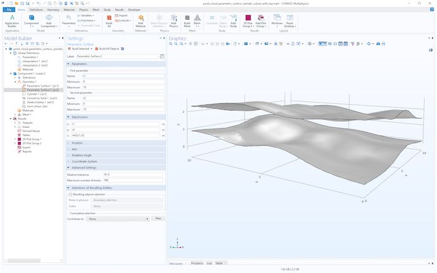Click the save icon in quick access toolbar
The width and height of the screenshot is (437, 273).
pyautogui.click(x=22, y=3)
